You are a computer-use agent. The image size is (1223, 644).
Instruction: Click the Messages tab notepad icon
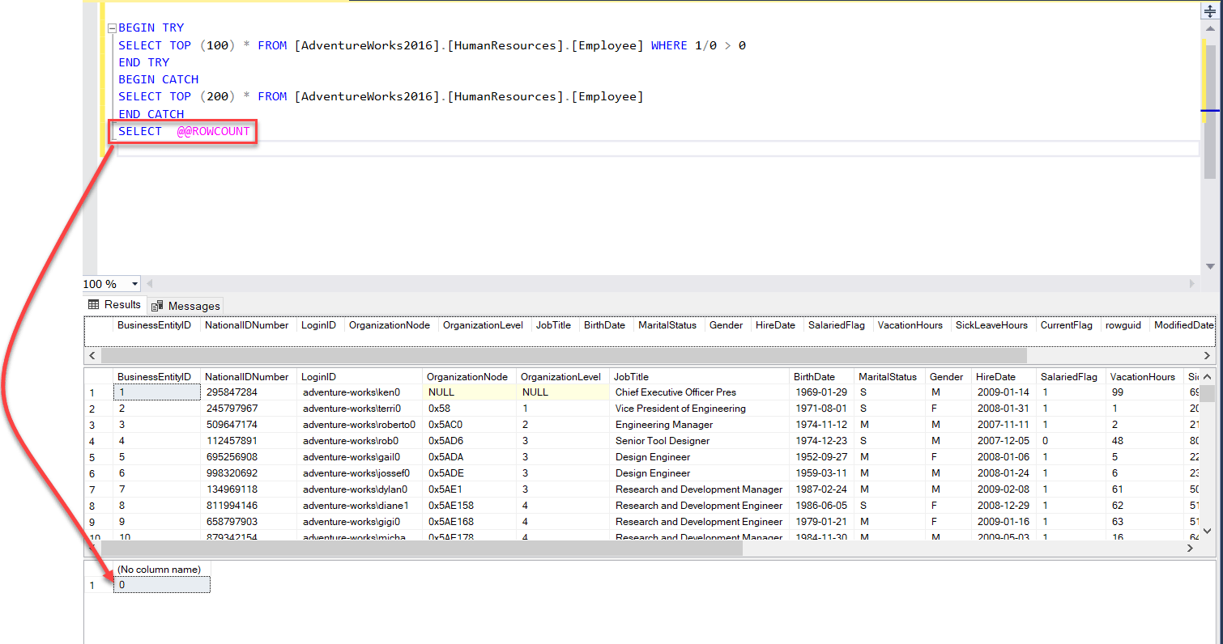click(159, 305)
